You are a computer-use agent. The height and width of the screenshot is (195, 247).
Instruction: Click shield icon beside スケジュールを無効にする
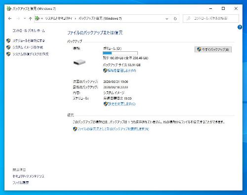click(8, 40)
